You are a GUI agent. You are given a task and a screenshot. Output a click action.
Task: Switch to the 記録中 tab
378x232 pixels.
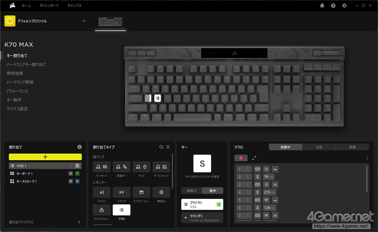(x=285, y=147)
